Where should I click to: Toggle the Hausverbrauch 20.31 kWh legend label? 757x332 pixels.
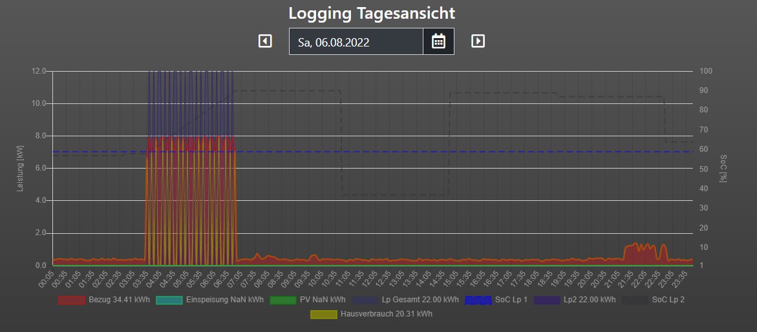(x=386, y=314)
